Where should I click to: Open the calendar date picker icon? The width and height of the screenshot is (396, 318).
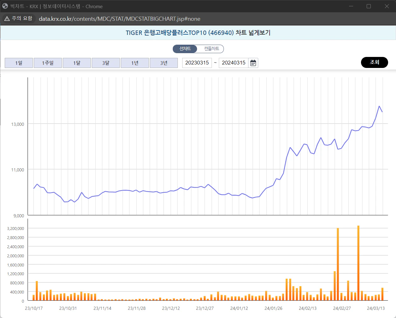point(253,63)
